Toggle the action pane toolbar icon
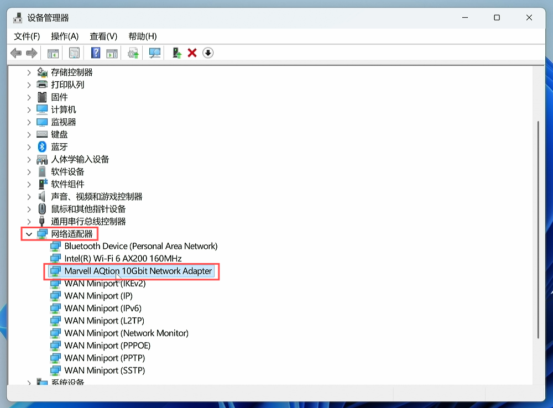Viewport: 553px width, 408px height. (112, 53)
